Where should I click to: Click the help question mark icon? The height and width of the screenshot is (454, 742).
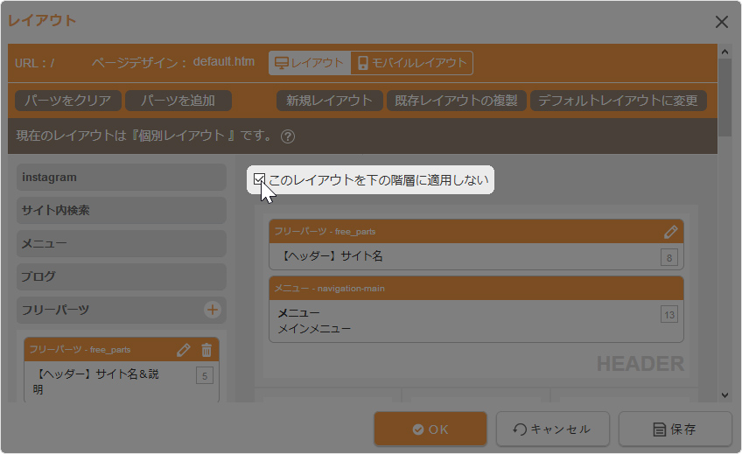coord(288,136)
